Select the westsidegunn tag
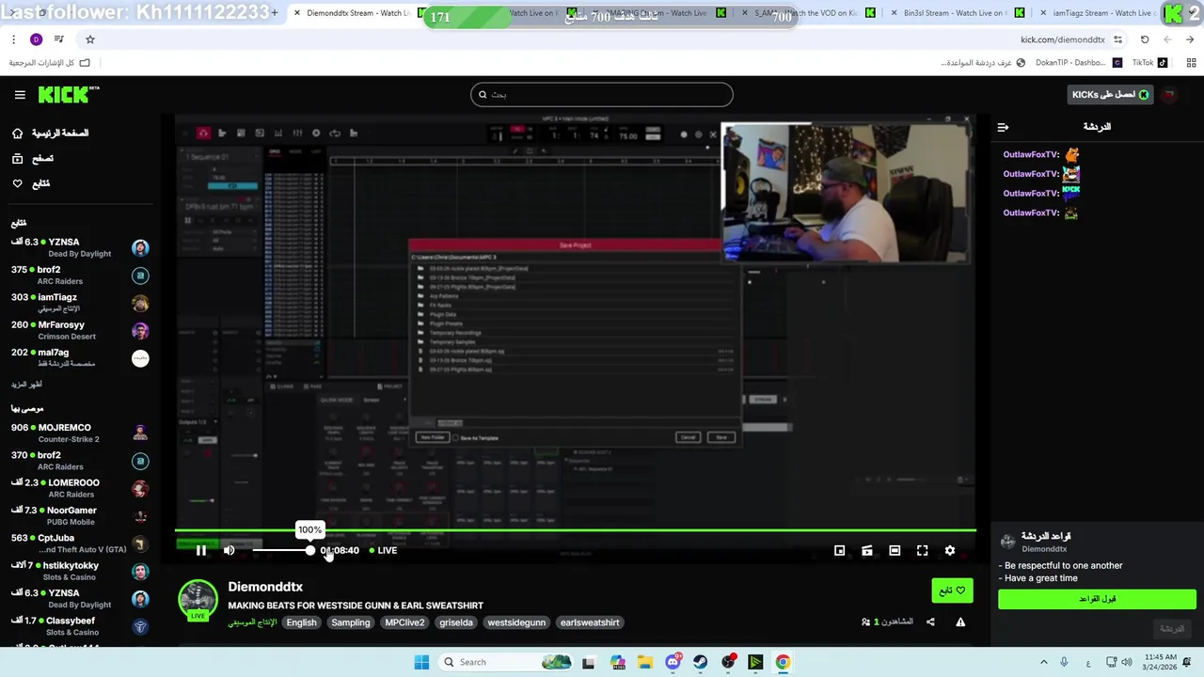Screen dimensions: 1204x677 point(516,622)
